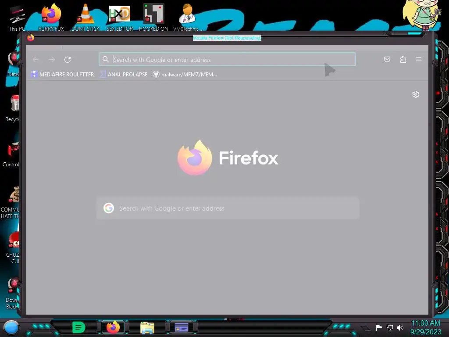Image resolution: width=449 pixels, height=337 pixels.
Task: Open File Explorer from the taskbar
Action: [147, 327]
